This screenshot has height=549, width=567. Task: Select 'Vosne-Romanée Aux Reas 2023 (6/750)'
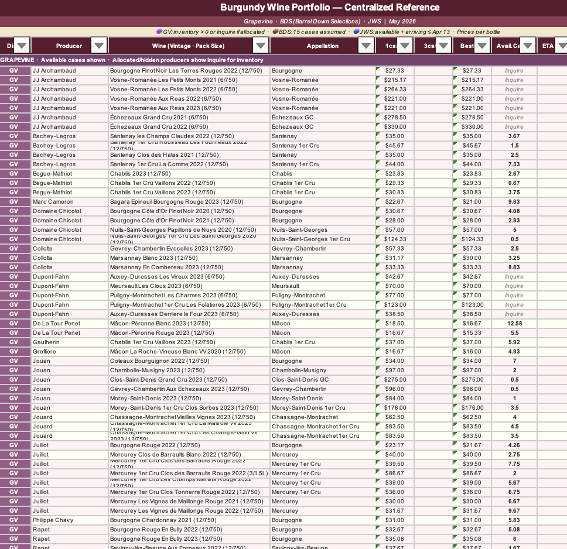coord(189,108)
